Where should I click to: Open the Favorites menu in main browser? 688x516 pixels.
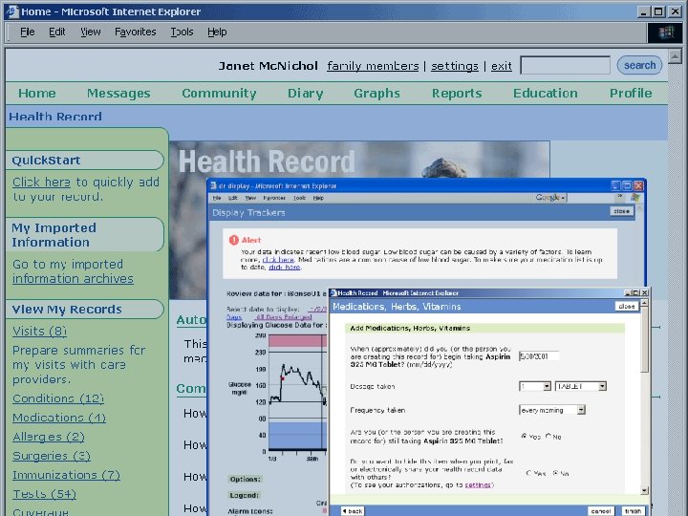(135, 32)
